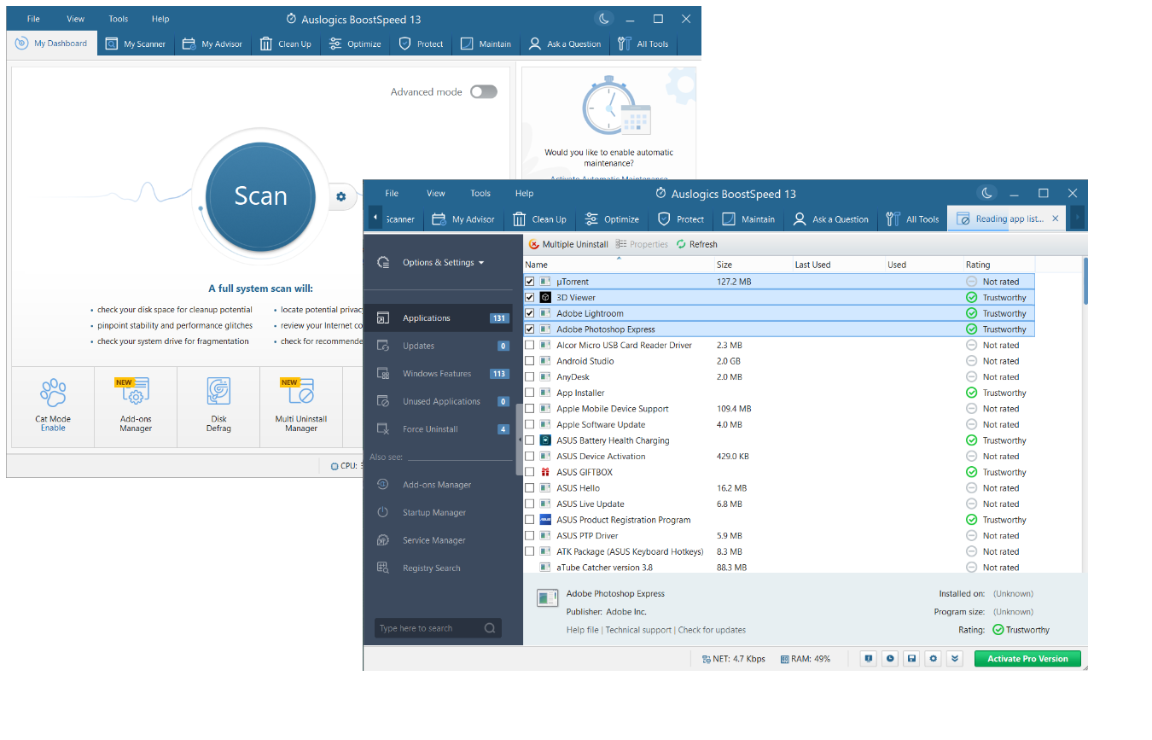Image resolution: width=1152 pixels, height=740 pixels.
Task: Check the AnyDesk checkbox
Action: coord(529,377)
